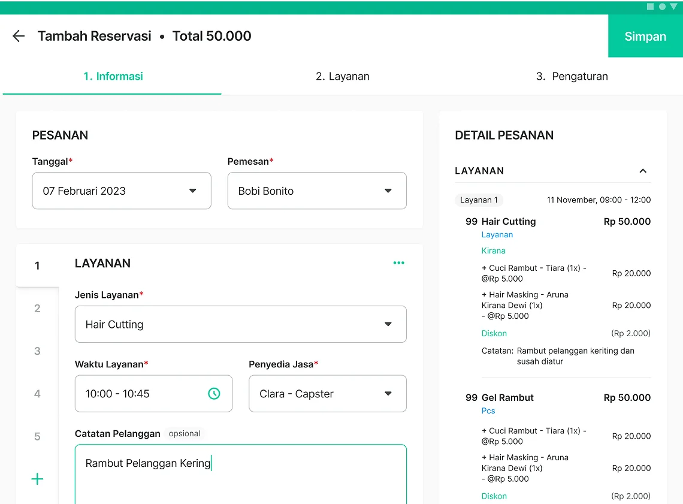The width and height of the screenshot is (683, 504).
Task: Open the three-dot Layanan options menu
Action: tap(398, 263)
